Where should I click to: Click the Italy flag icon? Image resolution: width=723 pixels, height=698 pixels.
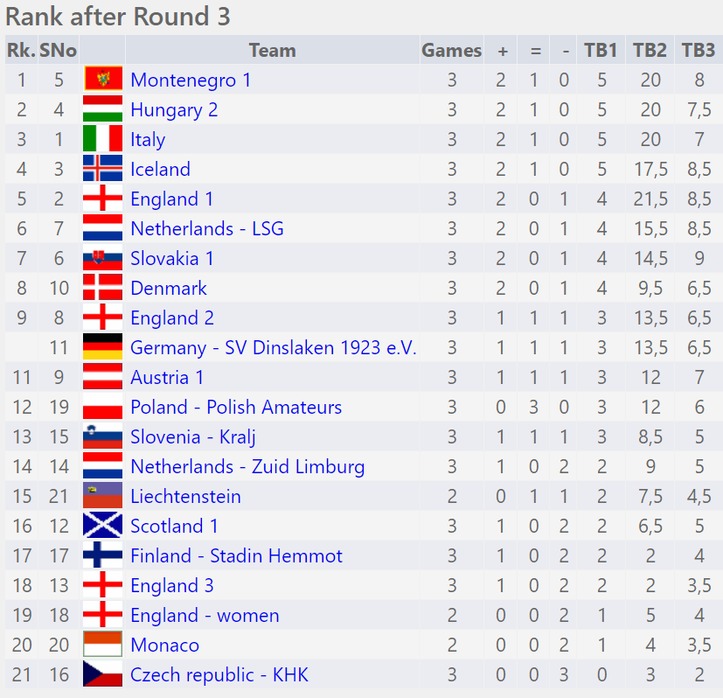(102, 140)
